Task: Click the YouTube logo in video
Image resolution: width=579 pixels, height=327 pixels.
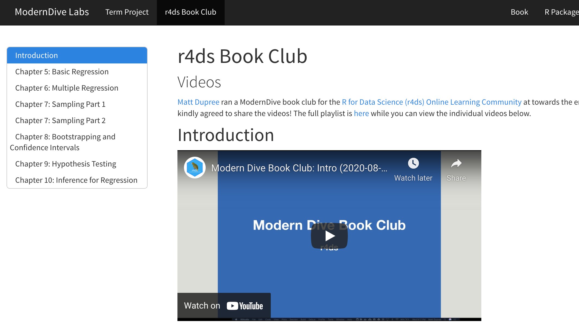Action: coord(245,306)
